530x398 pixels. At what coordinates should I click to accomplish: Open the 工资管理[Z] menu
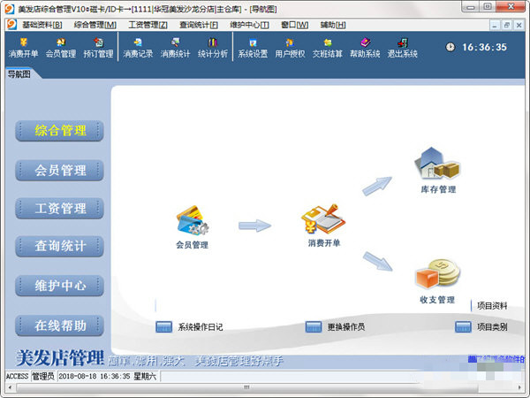pyautogui.click(x=148, y=25)
